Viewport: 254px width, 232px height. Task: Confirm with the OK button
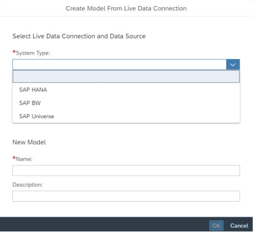[x=216, y=225]
